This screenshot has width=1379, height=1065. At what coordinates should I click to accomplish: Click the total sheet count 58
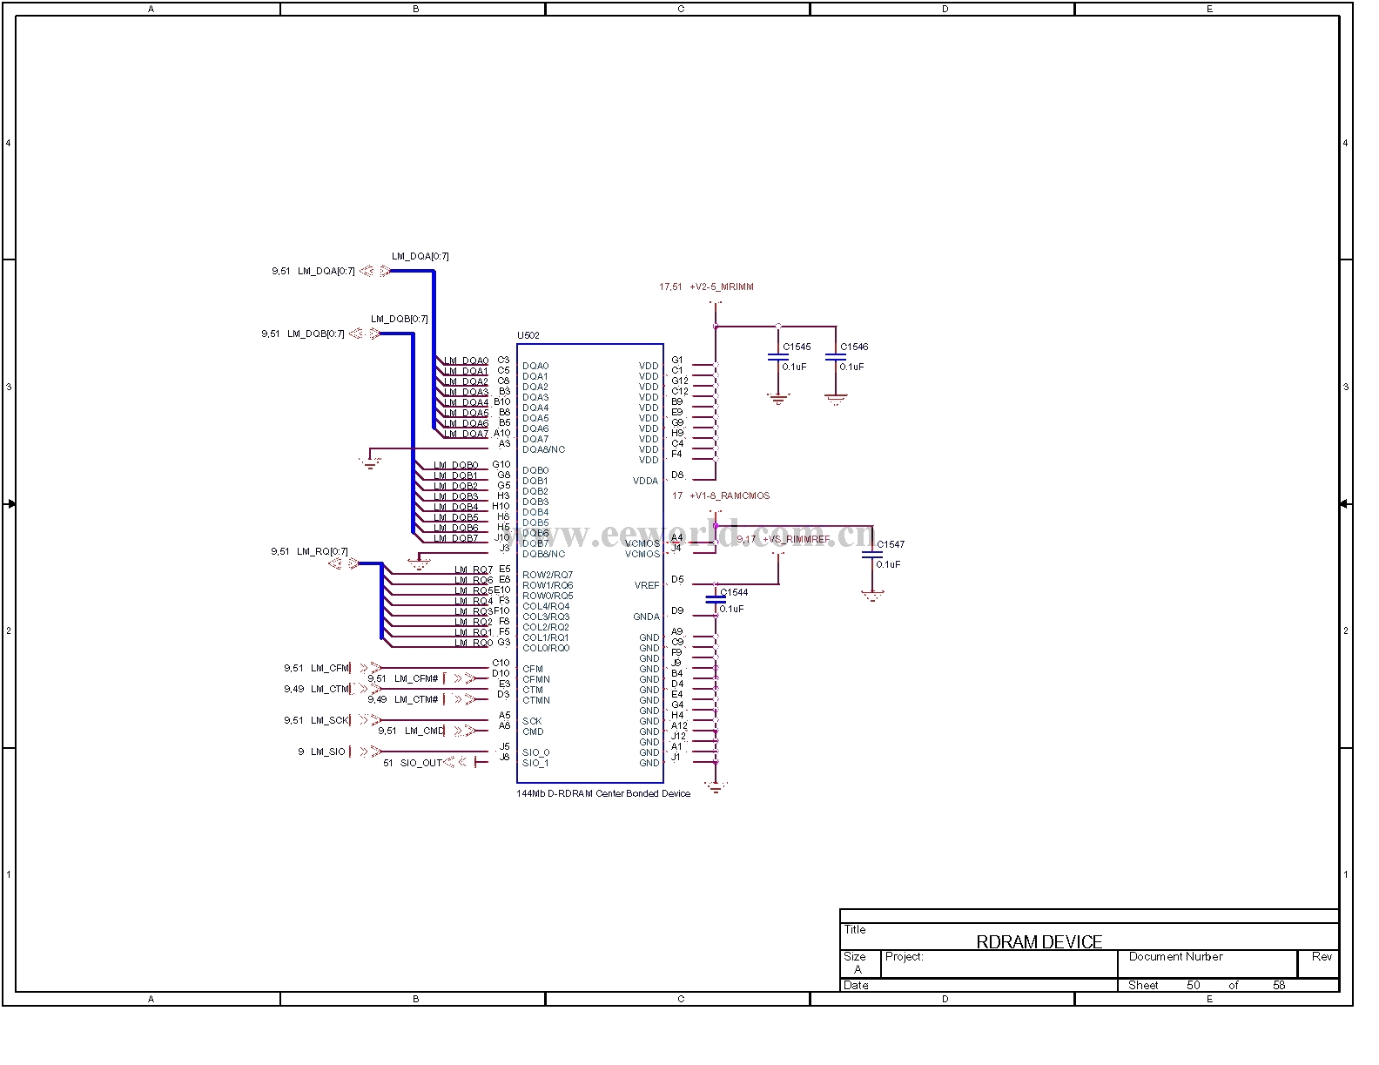1278,985
